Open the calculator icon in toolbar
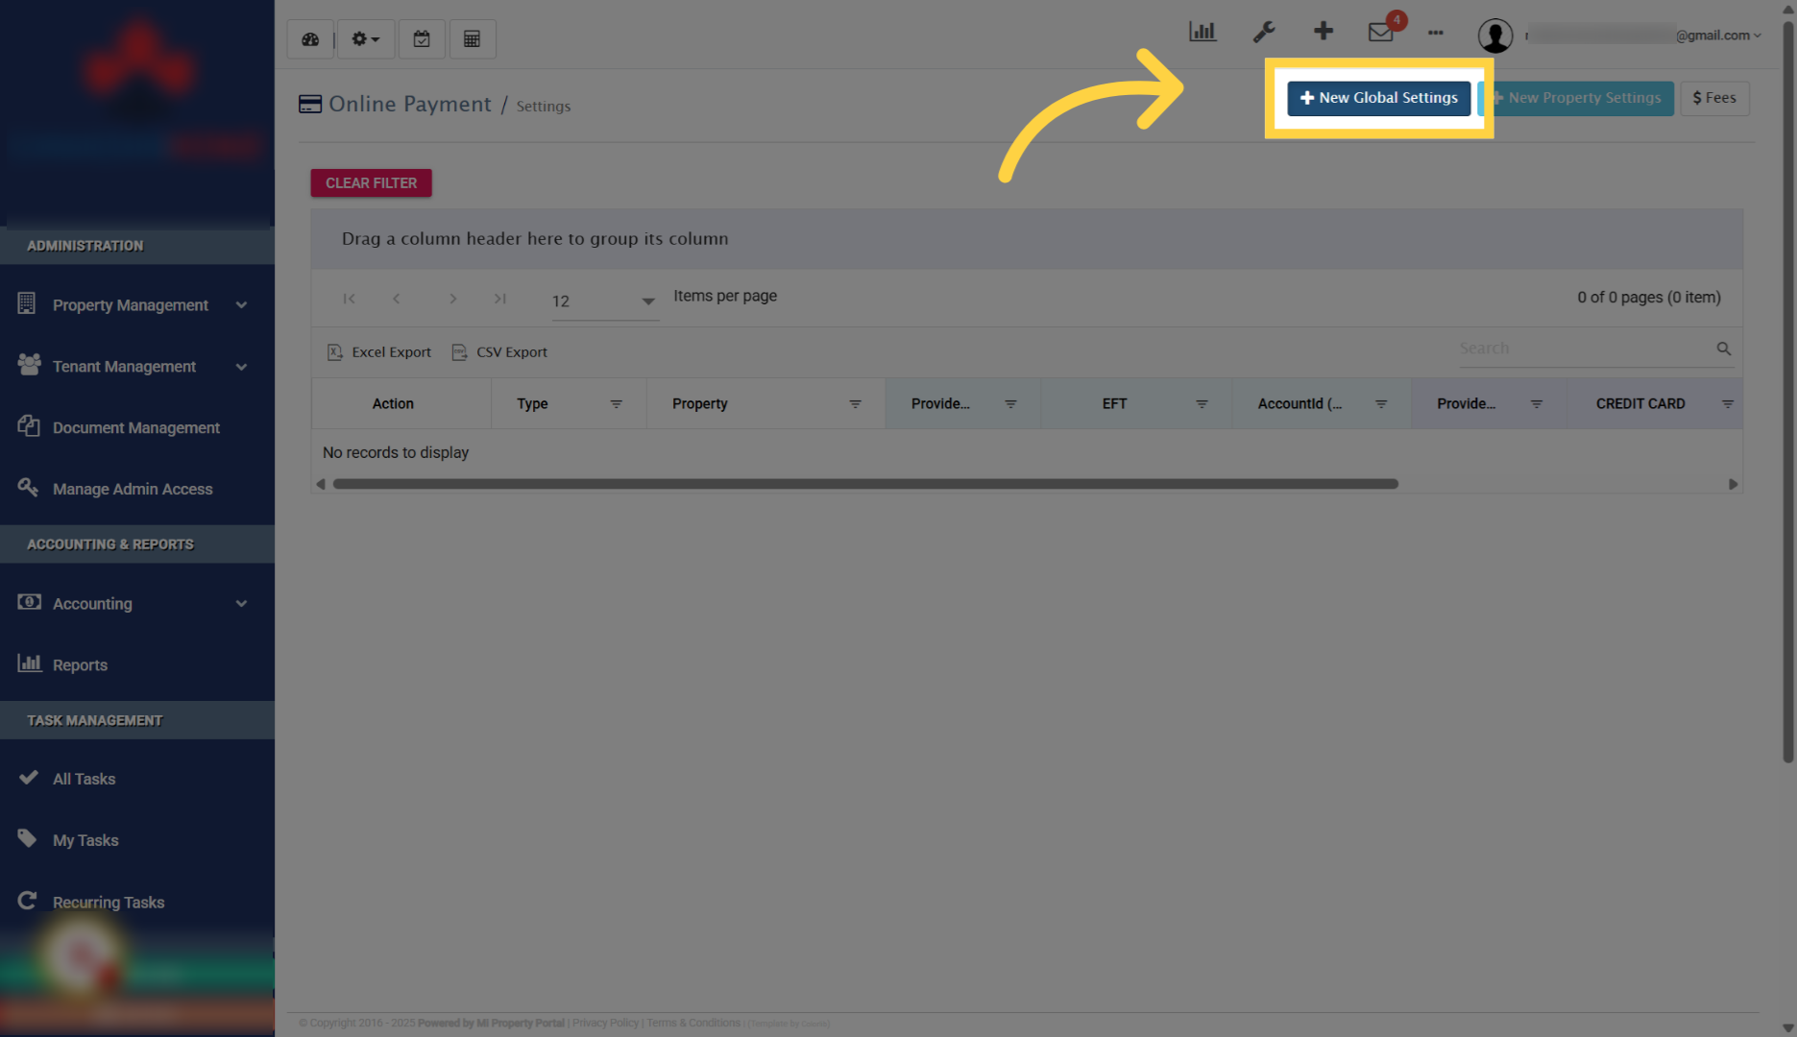 coord(472,39)
